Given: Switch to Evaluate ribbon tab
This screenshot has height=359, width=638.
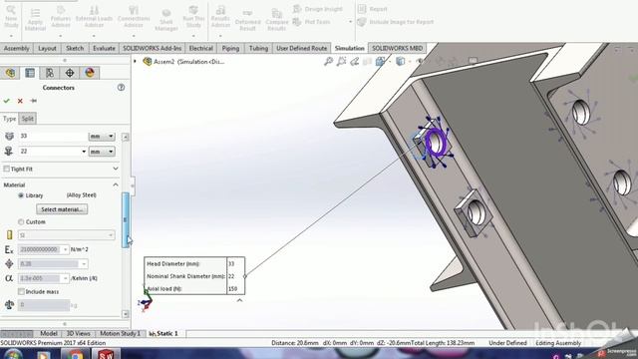Looking at the screenshot, I should point(104,48).
